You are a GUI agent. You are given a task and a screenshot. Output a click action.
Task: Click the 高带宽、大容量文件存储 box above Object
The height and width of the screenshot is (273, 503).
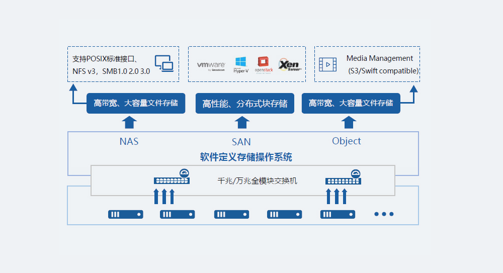pyautogui.click(x=351, y=103)
